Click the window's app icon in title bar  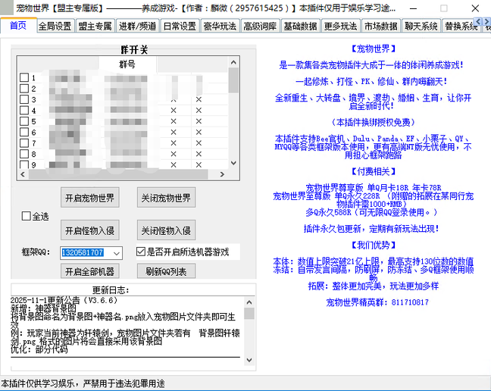pyautogui.click(x=7, y=8)
